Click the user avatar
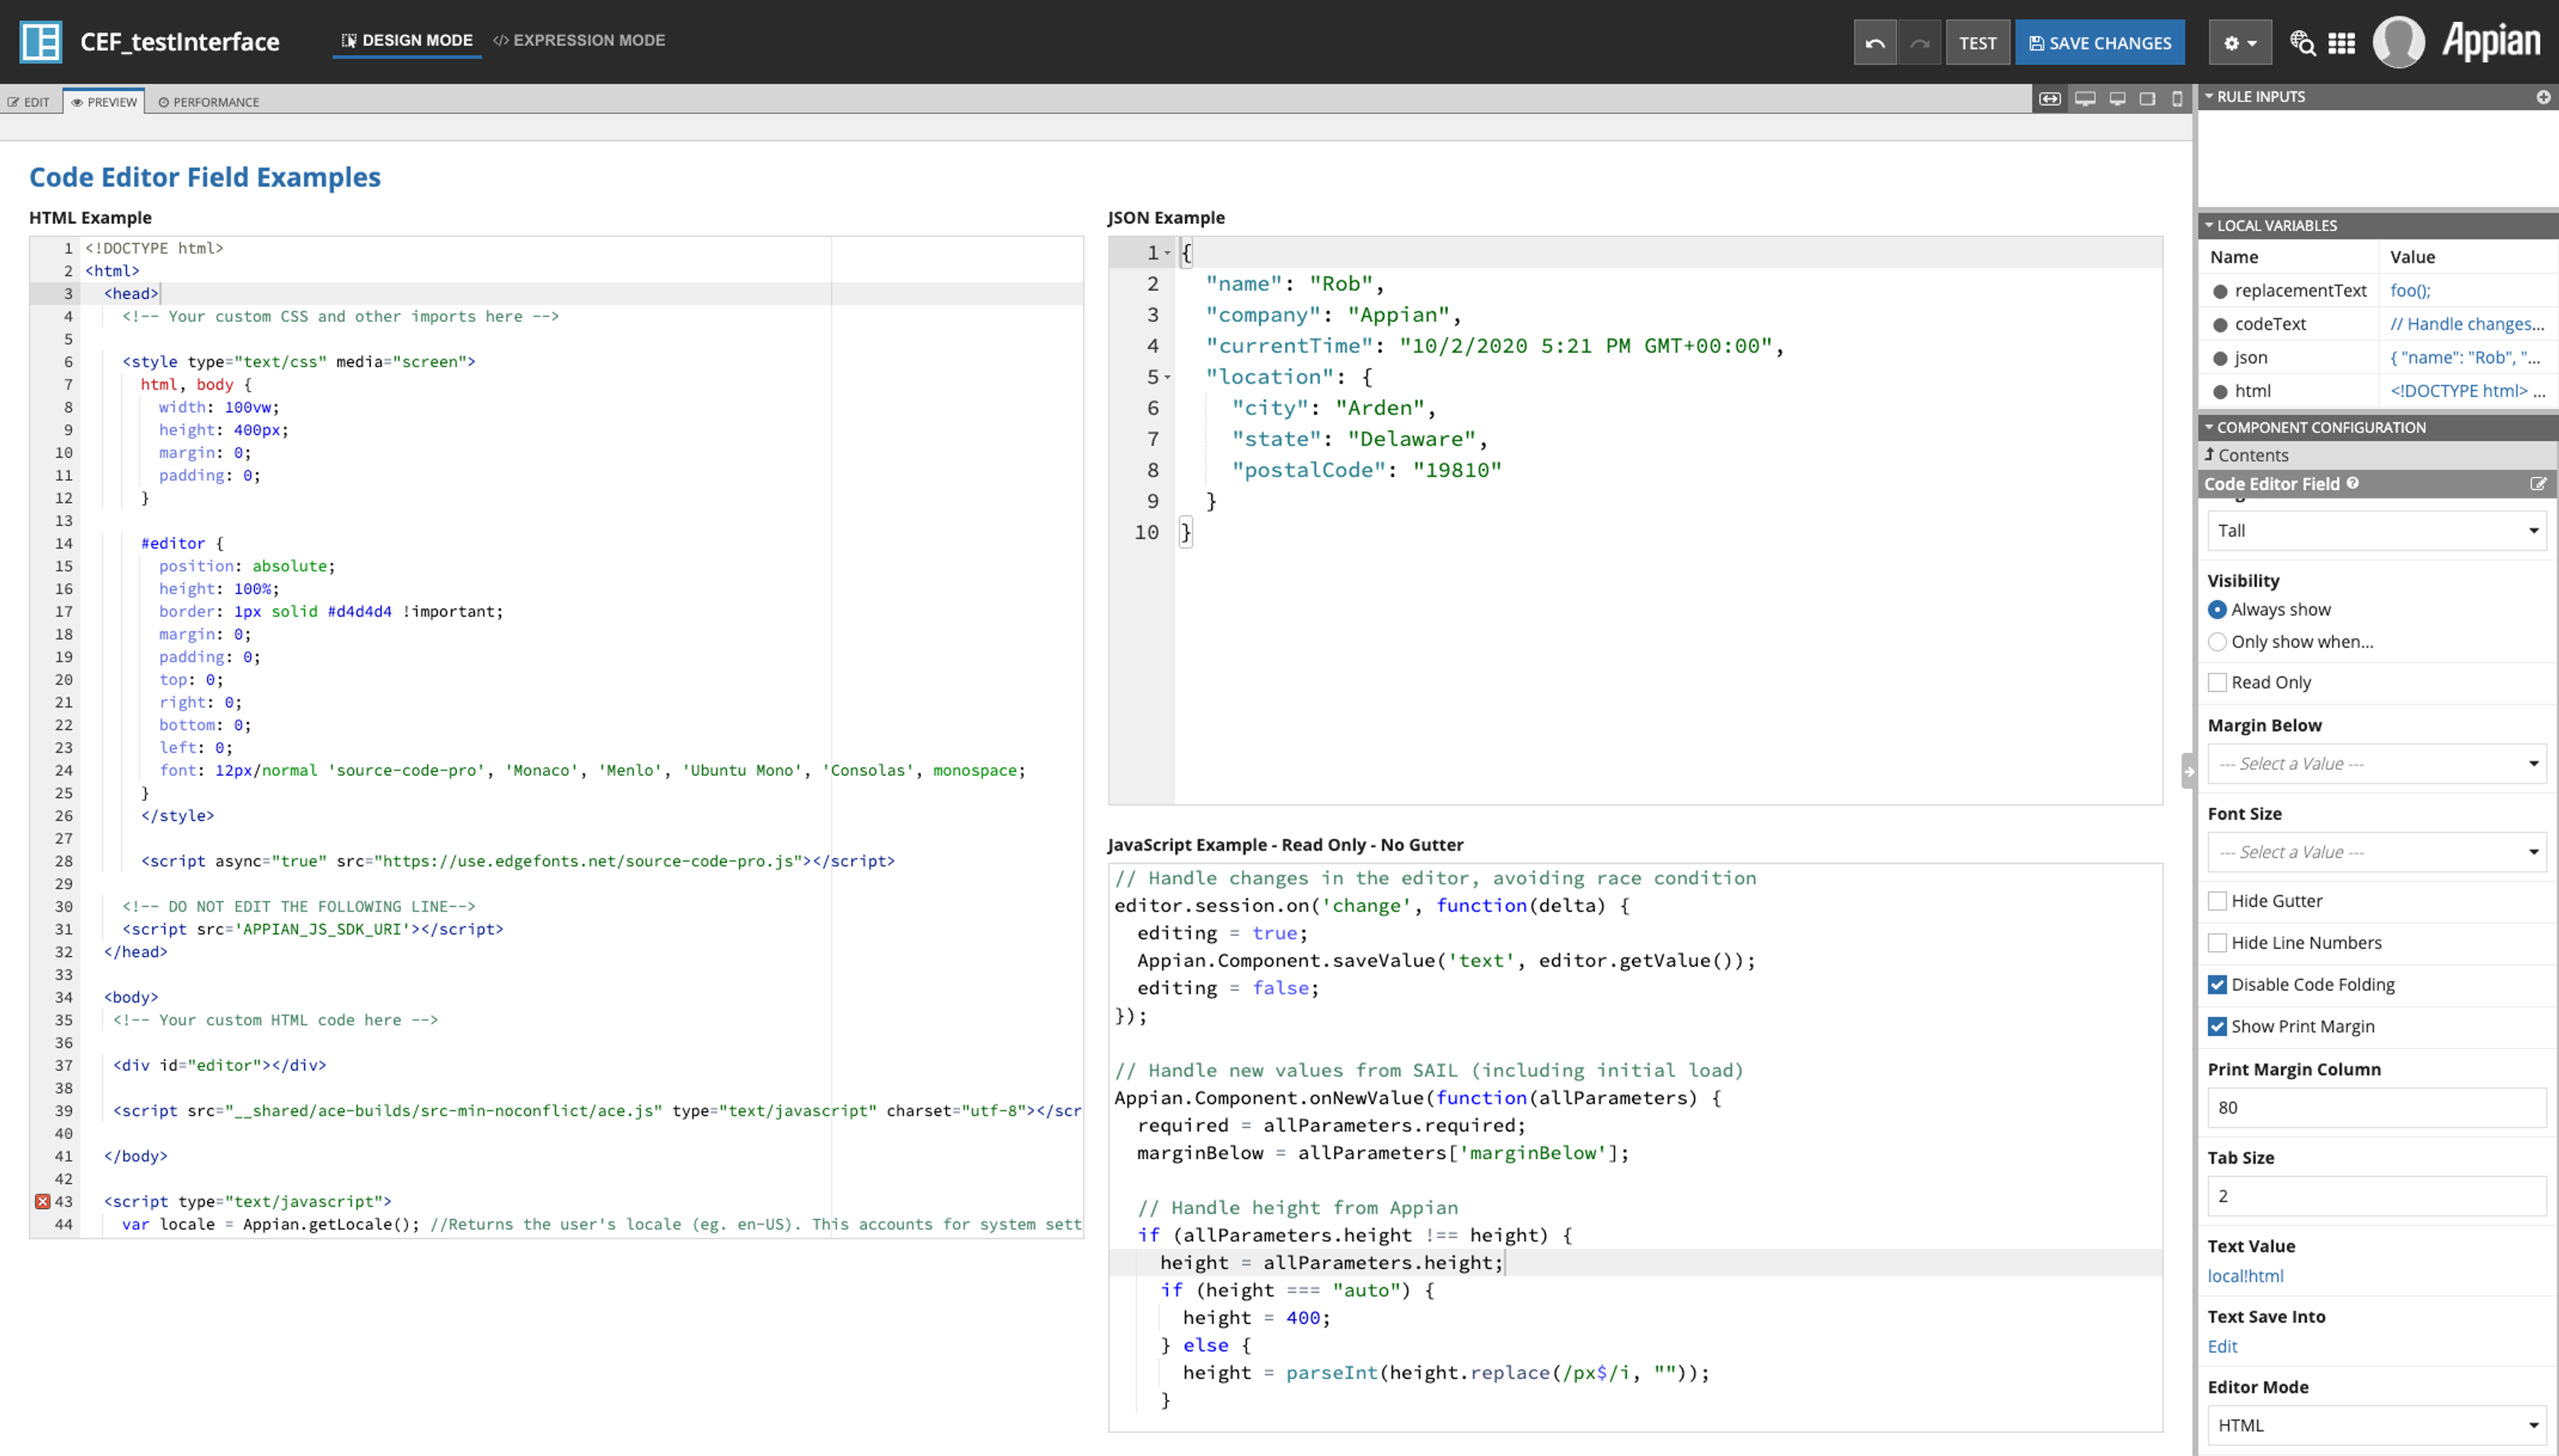 tap(2398, 42)
